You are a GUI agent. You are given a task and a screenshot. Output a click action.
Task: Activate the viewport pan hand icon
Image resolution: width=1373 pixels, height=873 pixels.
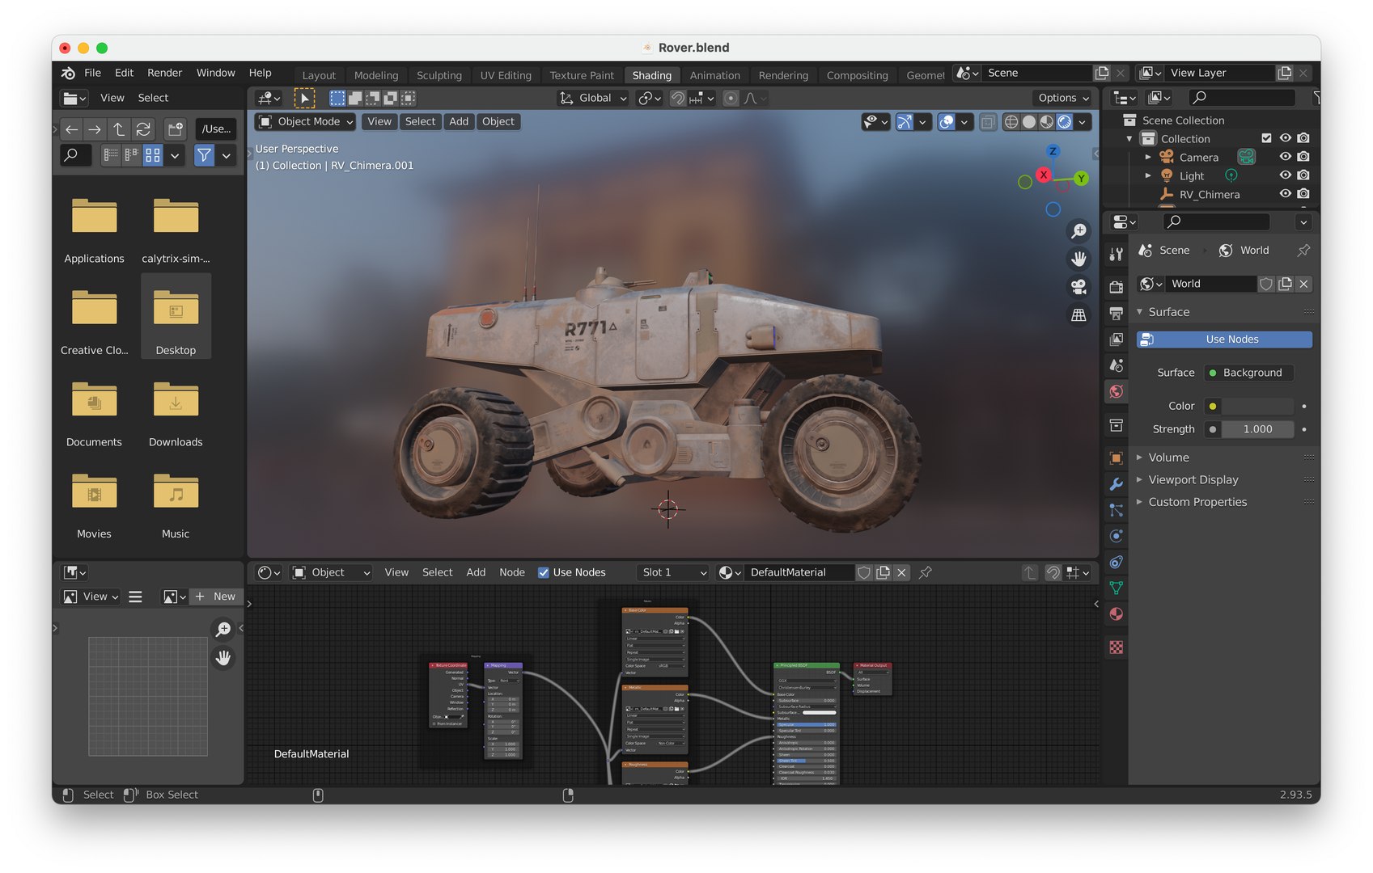coord(1078,259)
